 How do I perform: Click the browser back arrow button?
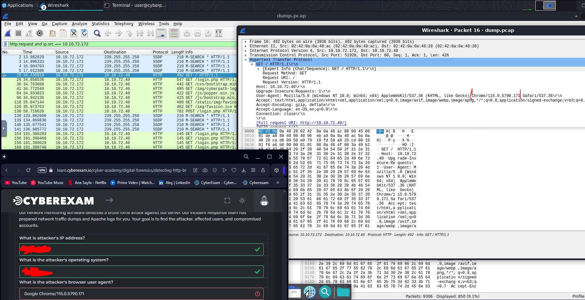(x=6, y=170)
